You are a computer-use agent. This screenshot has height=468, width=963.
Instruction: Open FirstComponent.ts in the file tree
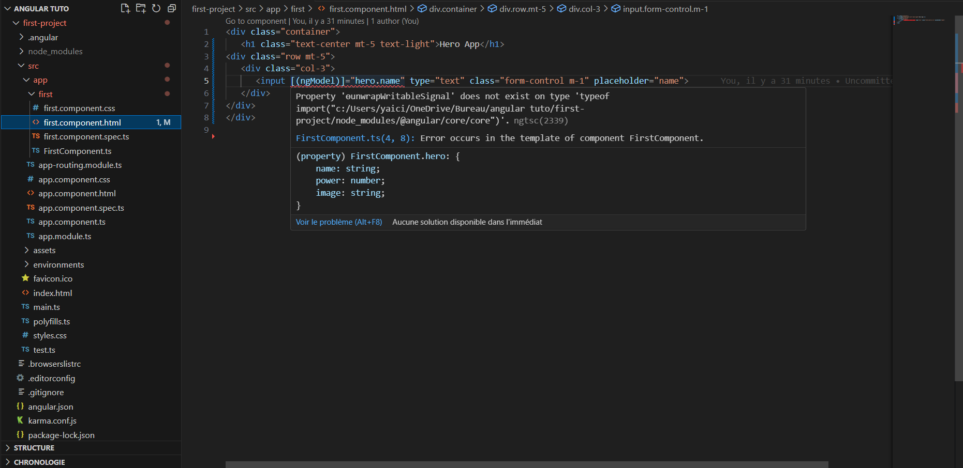[78, 151]
